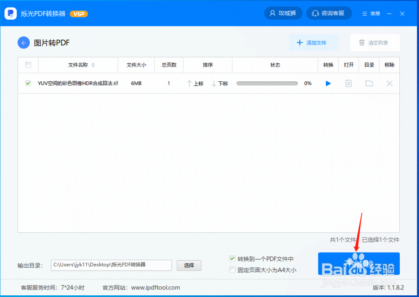
Task: Add files with the 添加文件 button
Action: [x=313, y=42]
